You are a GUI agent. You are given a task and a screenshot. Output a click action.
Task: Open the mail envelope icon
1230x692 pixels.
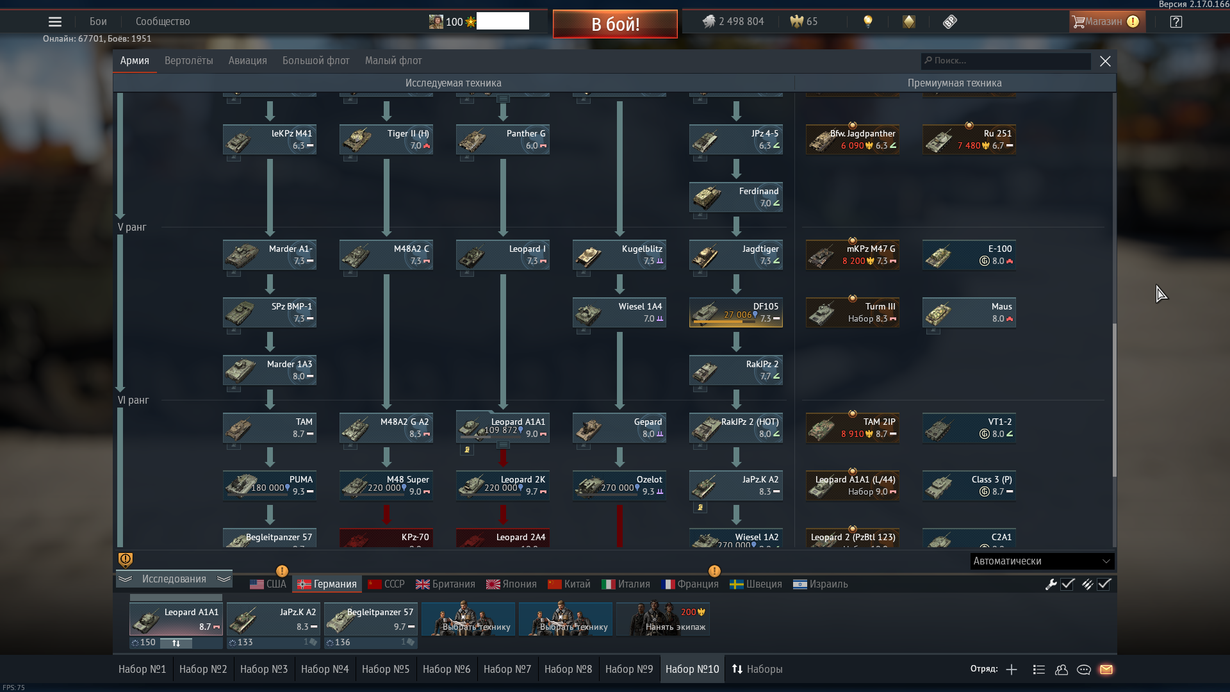point(1106,670)
